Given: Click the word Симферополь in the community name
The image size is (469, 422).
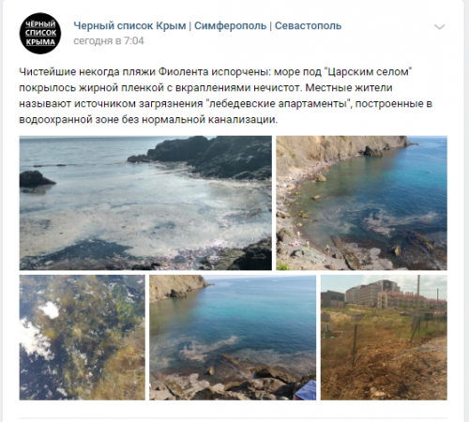Looking at the screenshot, I should coord(230,26).
